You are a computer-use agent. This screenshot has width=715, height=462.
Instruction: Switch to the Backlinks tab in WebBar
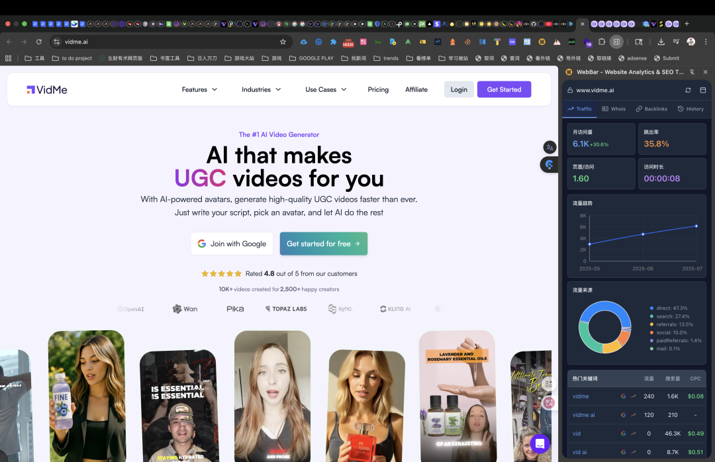(651, 109)
